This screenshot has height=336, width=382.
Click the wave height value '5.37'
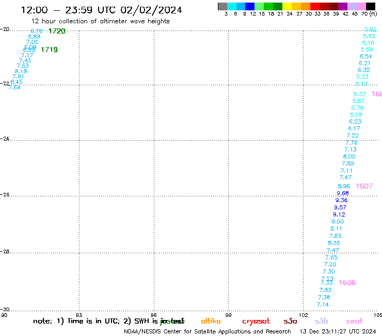(359, 94)
